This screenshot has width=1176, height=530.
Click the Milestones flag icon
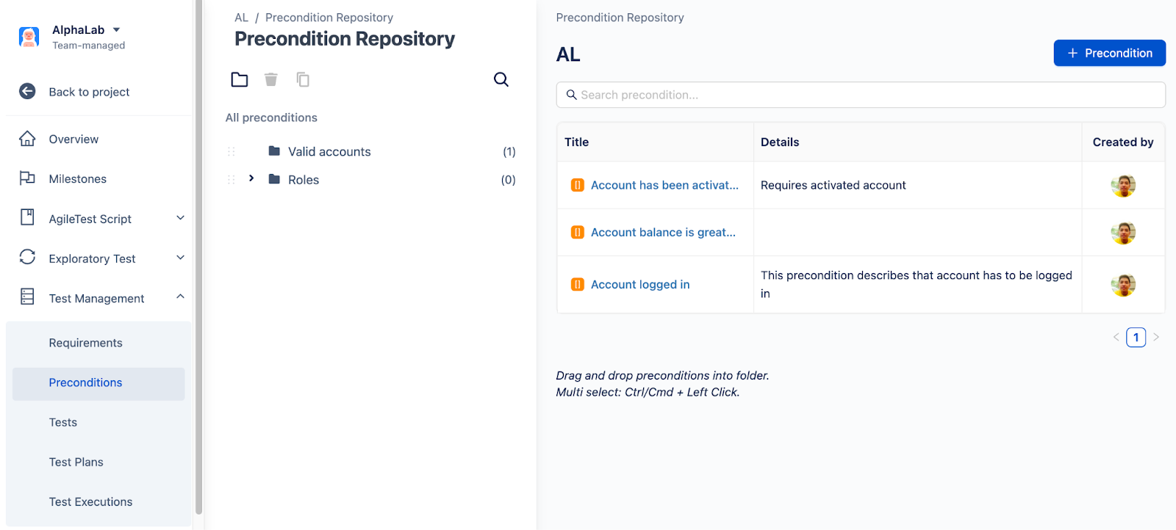(27, 178)
